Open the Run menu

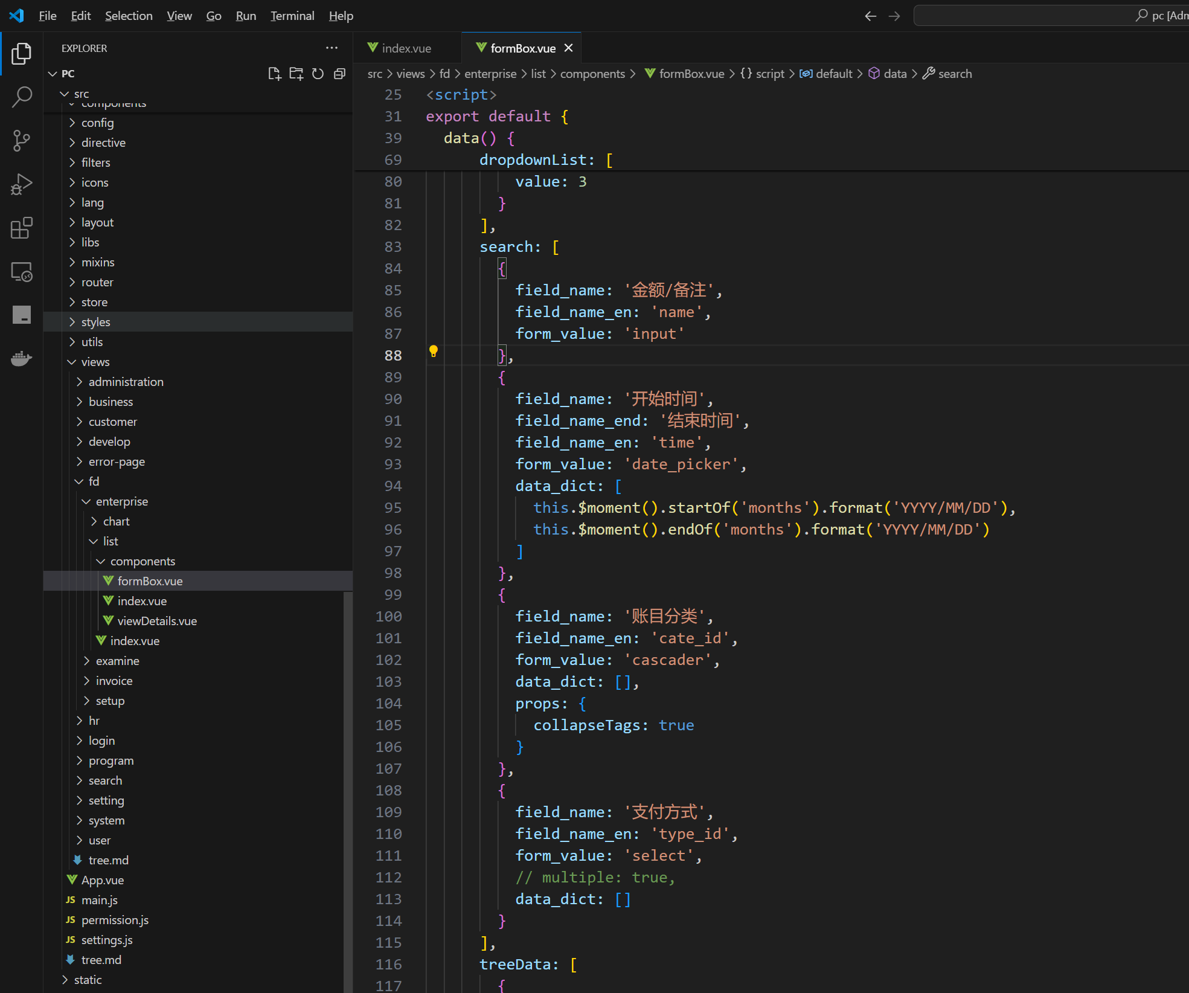point(246,16)
